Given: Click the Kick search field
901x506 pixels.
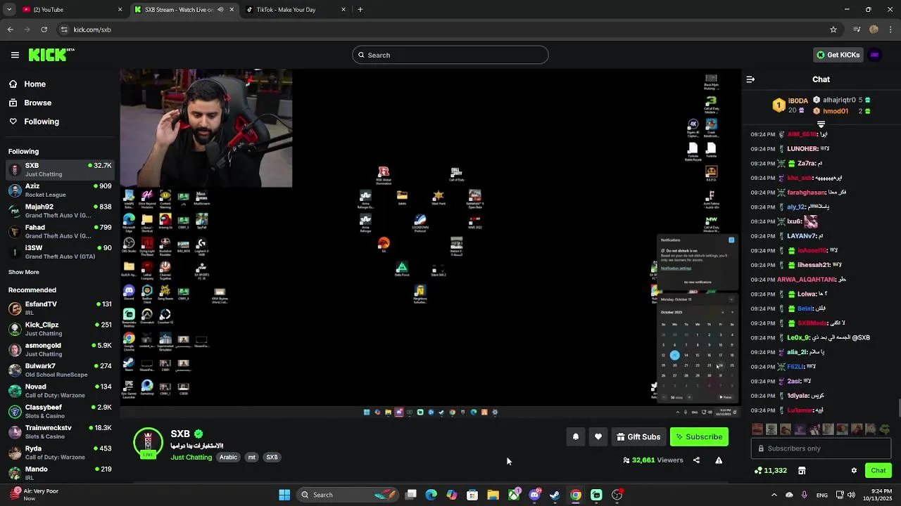Looking at the screenshot, I should click(450, 55).
